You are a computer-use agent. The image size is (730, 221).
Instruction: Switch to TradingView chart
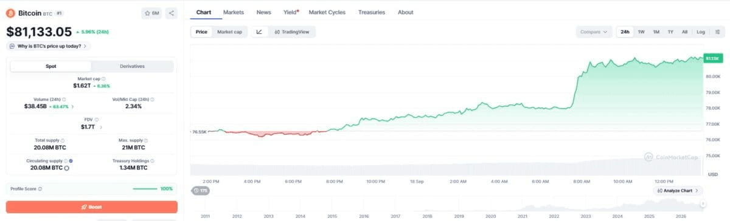[292, 32]
